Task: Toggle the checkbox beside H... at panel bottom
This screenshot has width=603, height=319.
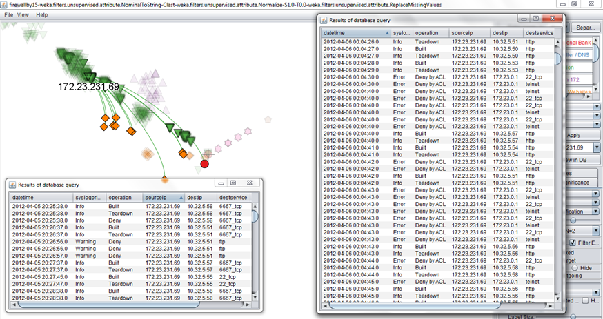Action: tap(585, 301)
